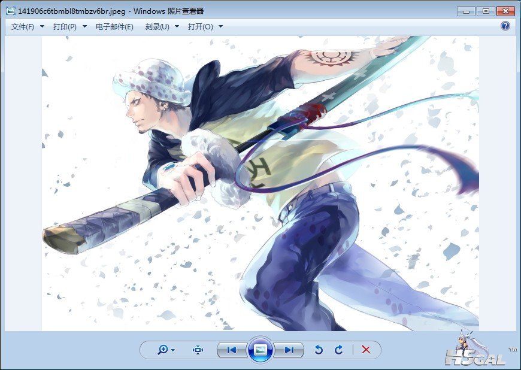Screen dimensions: 521x370
Task: Click the magnifier zoom tool
Action: 163,350
